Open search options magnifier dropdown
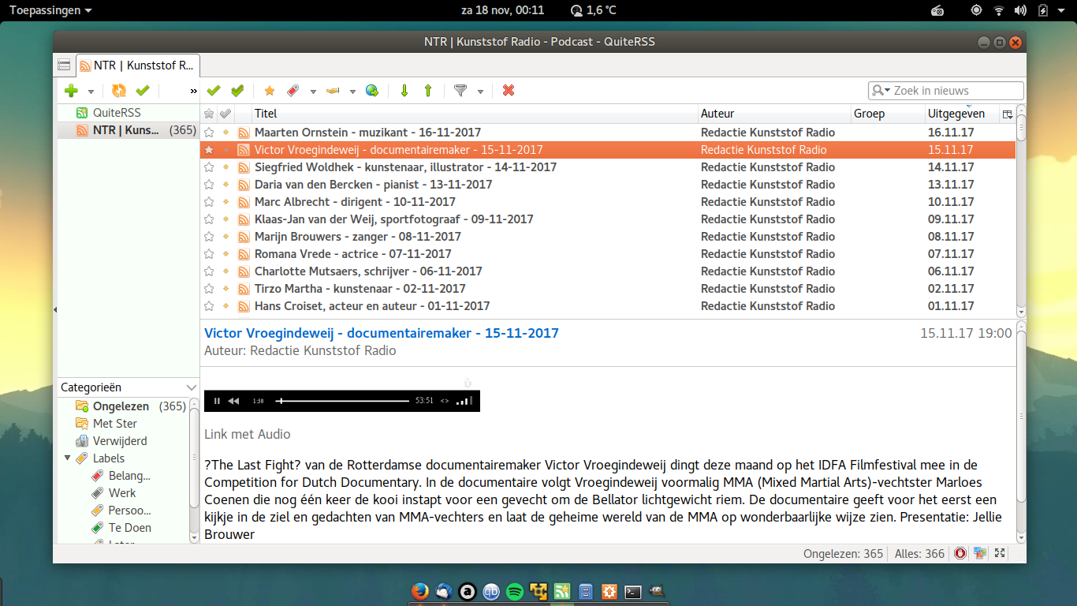The image size is (1077, 606). click(x=881, y=91)
